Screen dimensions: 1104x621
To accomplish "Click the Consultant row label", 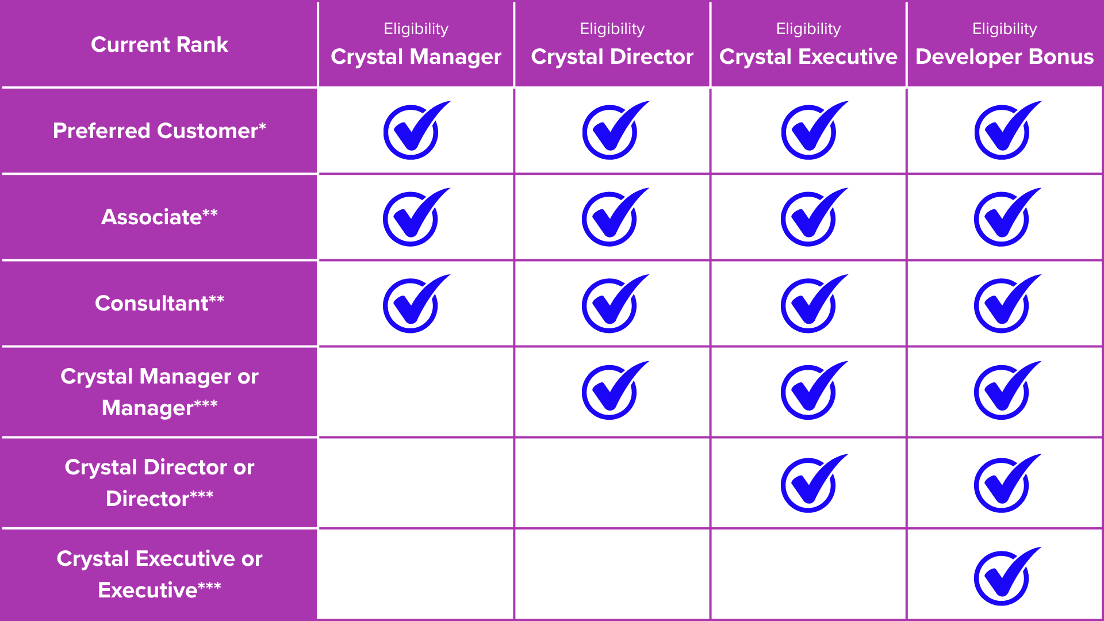I will (159, 304).
